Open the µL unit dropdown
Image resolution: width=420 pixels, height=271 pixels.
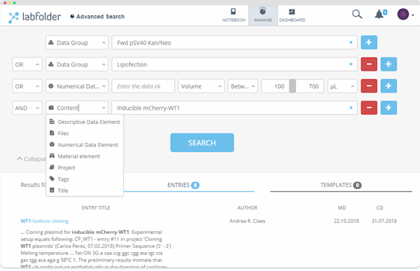click(342, 86)
